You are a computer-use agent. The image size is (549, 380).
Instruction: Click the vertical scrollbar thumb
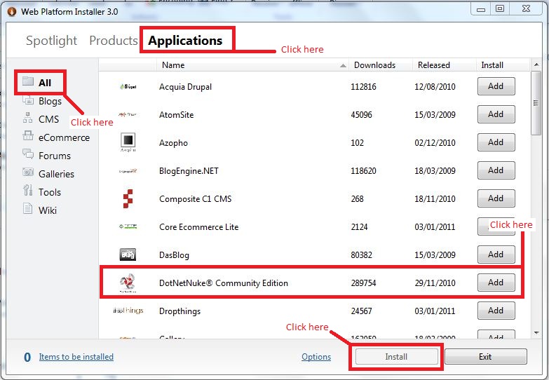pyautogui.click(x=536, y=103)
